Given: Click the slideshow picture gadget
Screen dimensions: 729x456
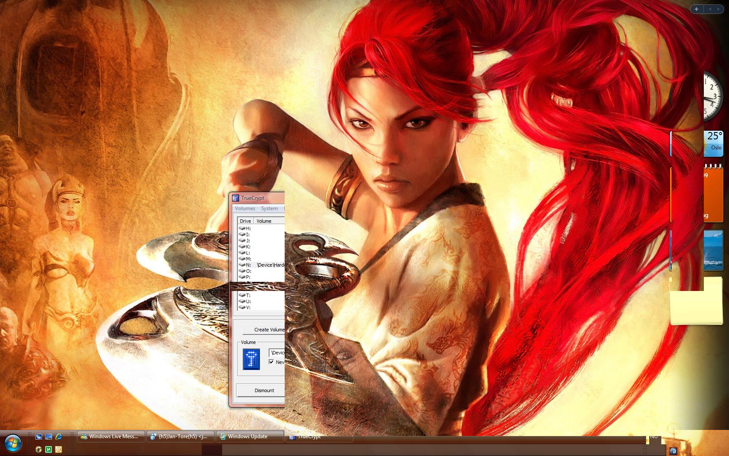Looking at the screenshot, I should pos(713,250).
